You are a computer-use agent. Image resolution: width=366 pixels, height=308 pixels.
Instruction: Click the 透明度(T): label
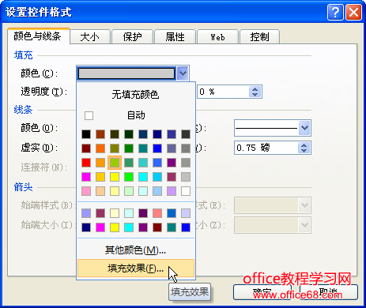pos(44,92)
